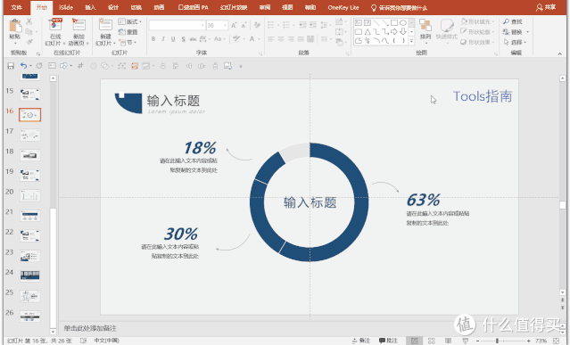The height and width of the screenshot is (345, 570).
Task: Select slide 17 thumbnail
Action: point(29,136)
